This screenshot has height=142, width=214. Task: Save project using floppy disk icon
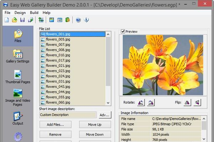pyautogui.click(x=22, y=20)
